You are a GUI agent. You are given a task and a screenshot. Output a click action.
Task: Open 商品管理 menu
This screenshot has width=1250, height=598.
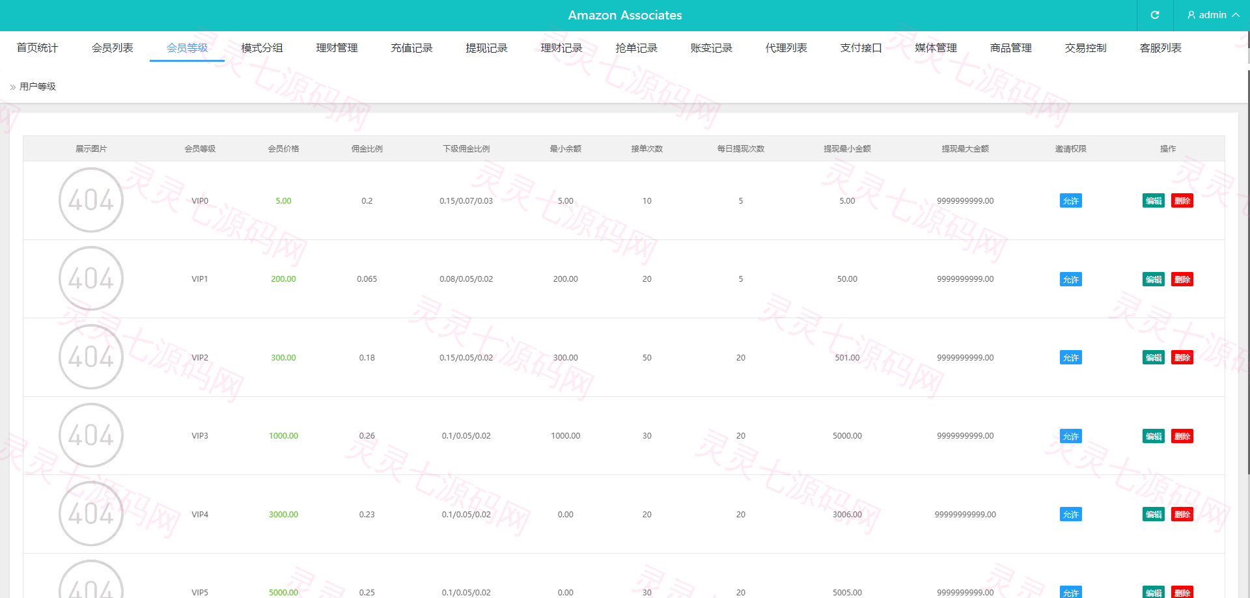pyautogui.click(x=1010, y=48)
